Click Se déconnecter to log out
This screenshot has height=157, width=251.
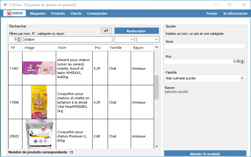point(235,13)
